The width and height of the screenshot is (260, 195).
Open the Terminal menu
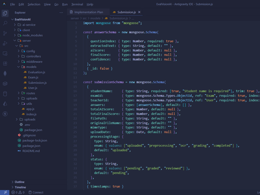click(x=77, y=4)
